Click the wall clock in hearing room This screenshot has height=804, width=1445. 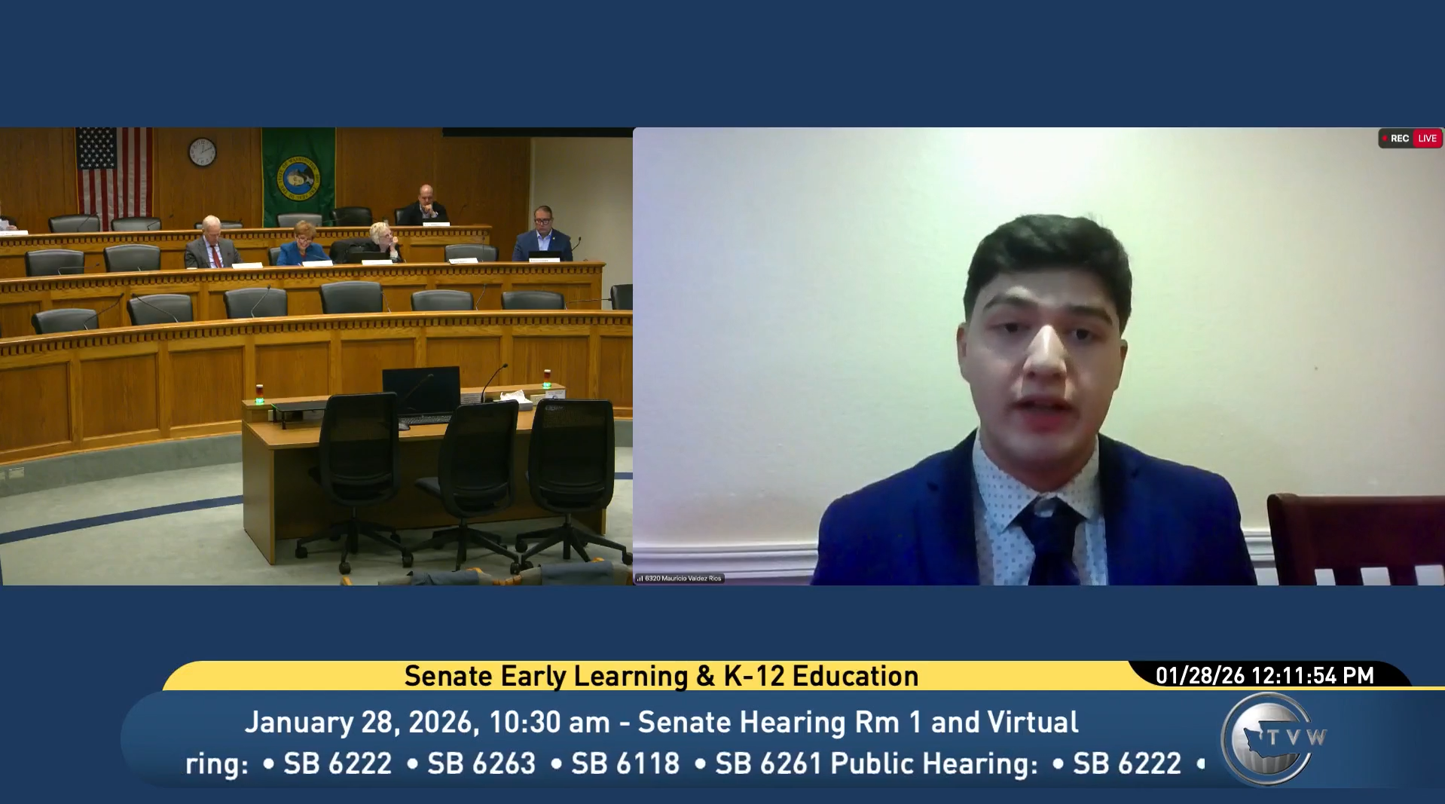coord(202,152)
